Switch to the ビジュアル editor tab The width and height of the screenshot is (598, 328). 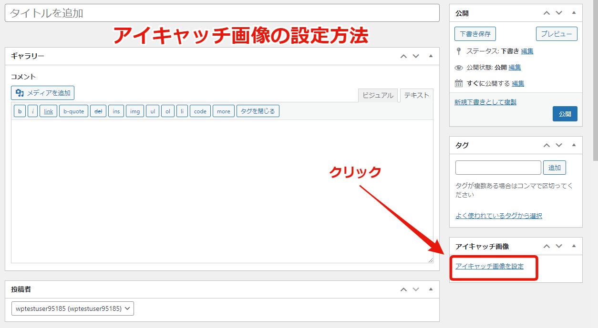[x=378, y=95]
